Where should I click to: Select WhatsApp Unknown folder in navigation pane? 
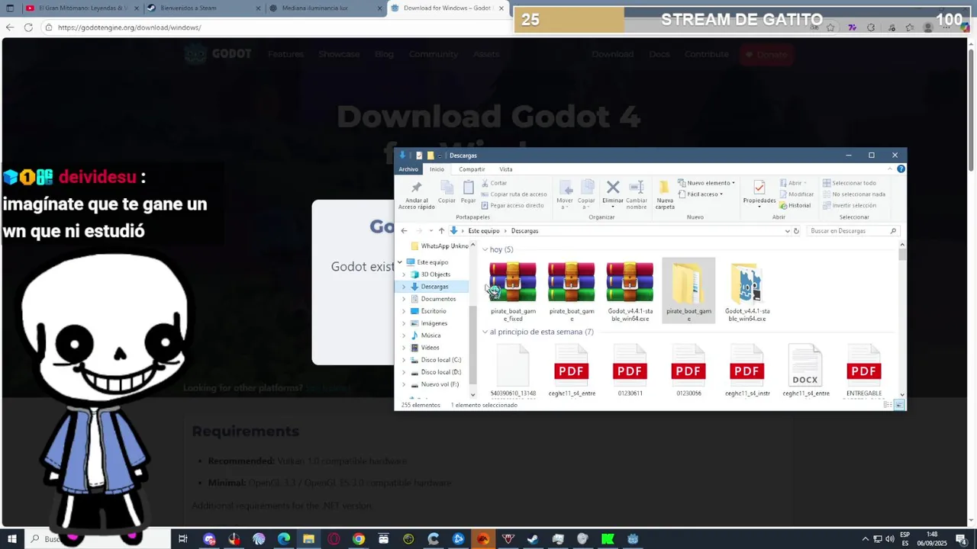pos(440,246)
